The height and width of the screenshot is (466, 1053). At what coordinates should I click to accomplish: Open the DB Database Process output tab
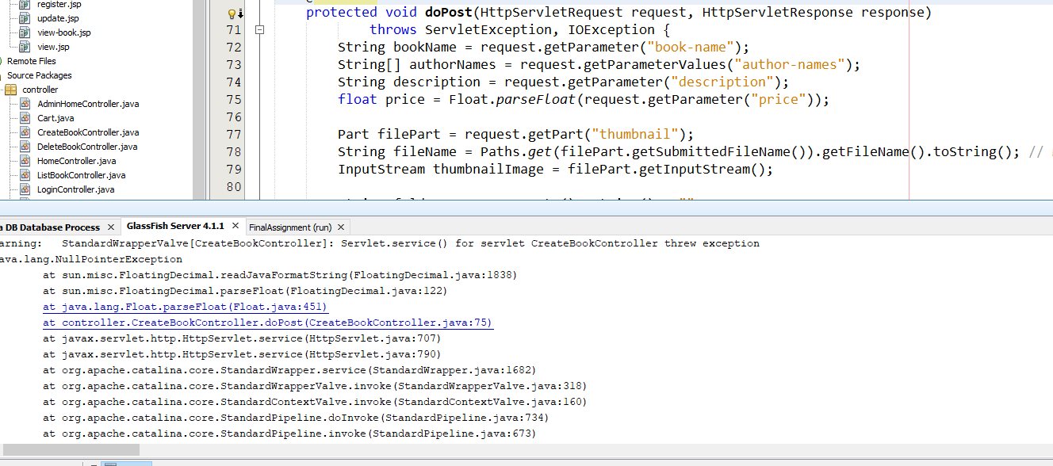[49, 227]
